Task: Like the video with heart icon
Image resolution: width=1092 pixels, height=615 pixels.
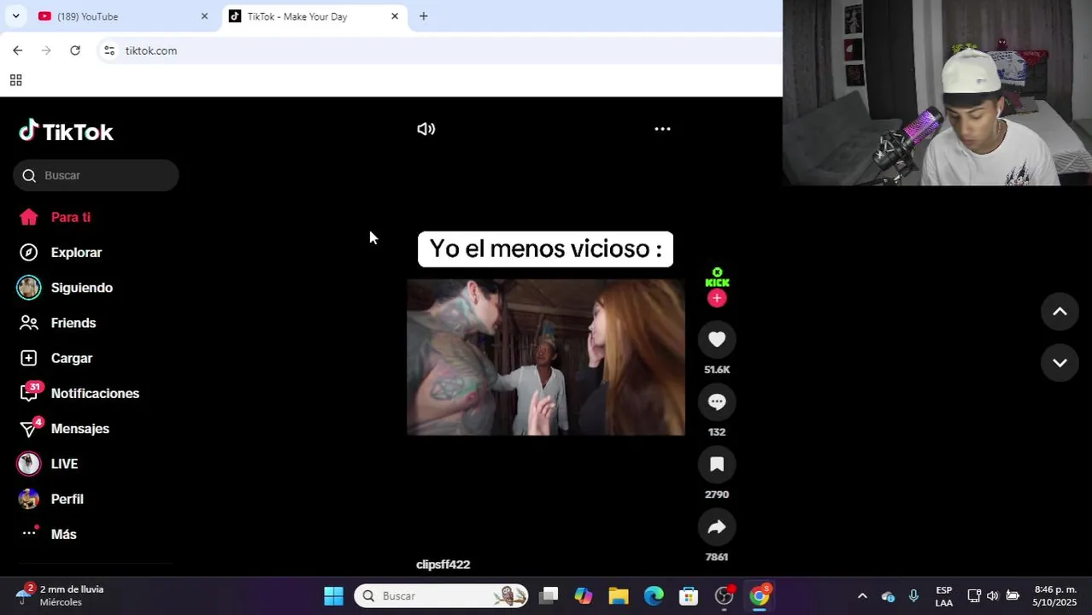Action: click(717, 340)
